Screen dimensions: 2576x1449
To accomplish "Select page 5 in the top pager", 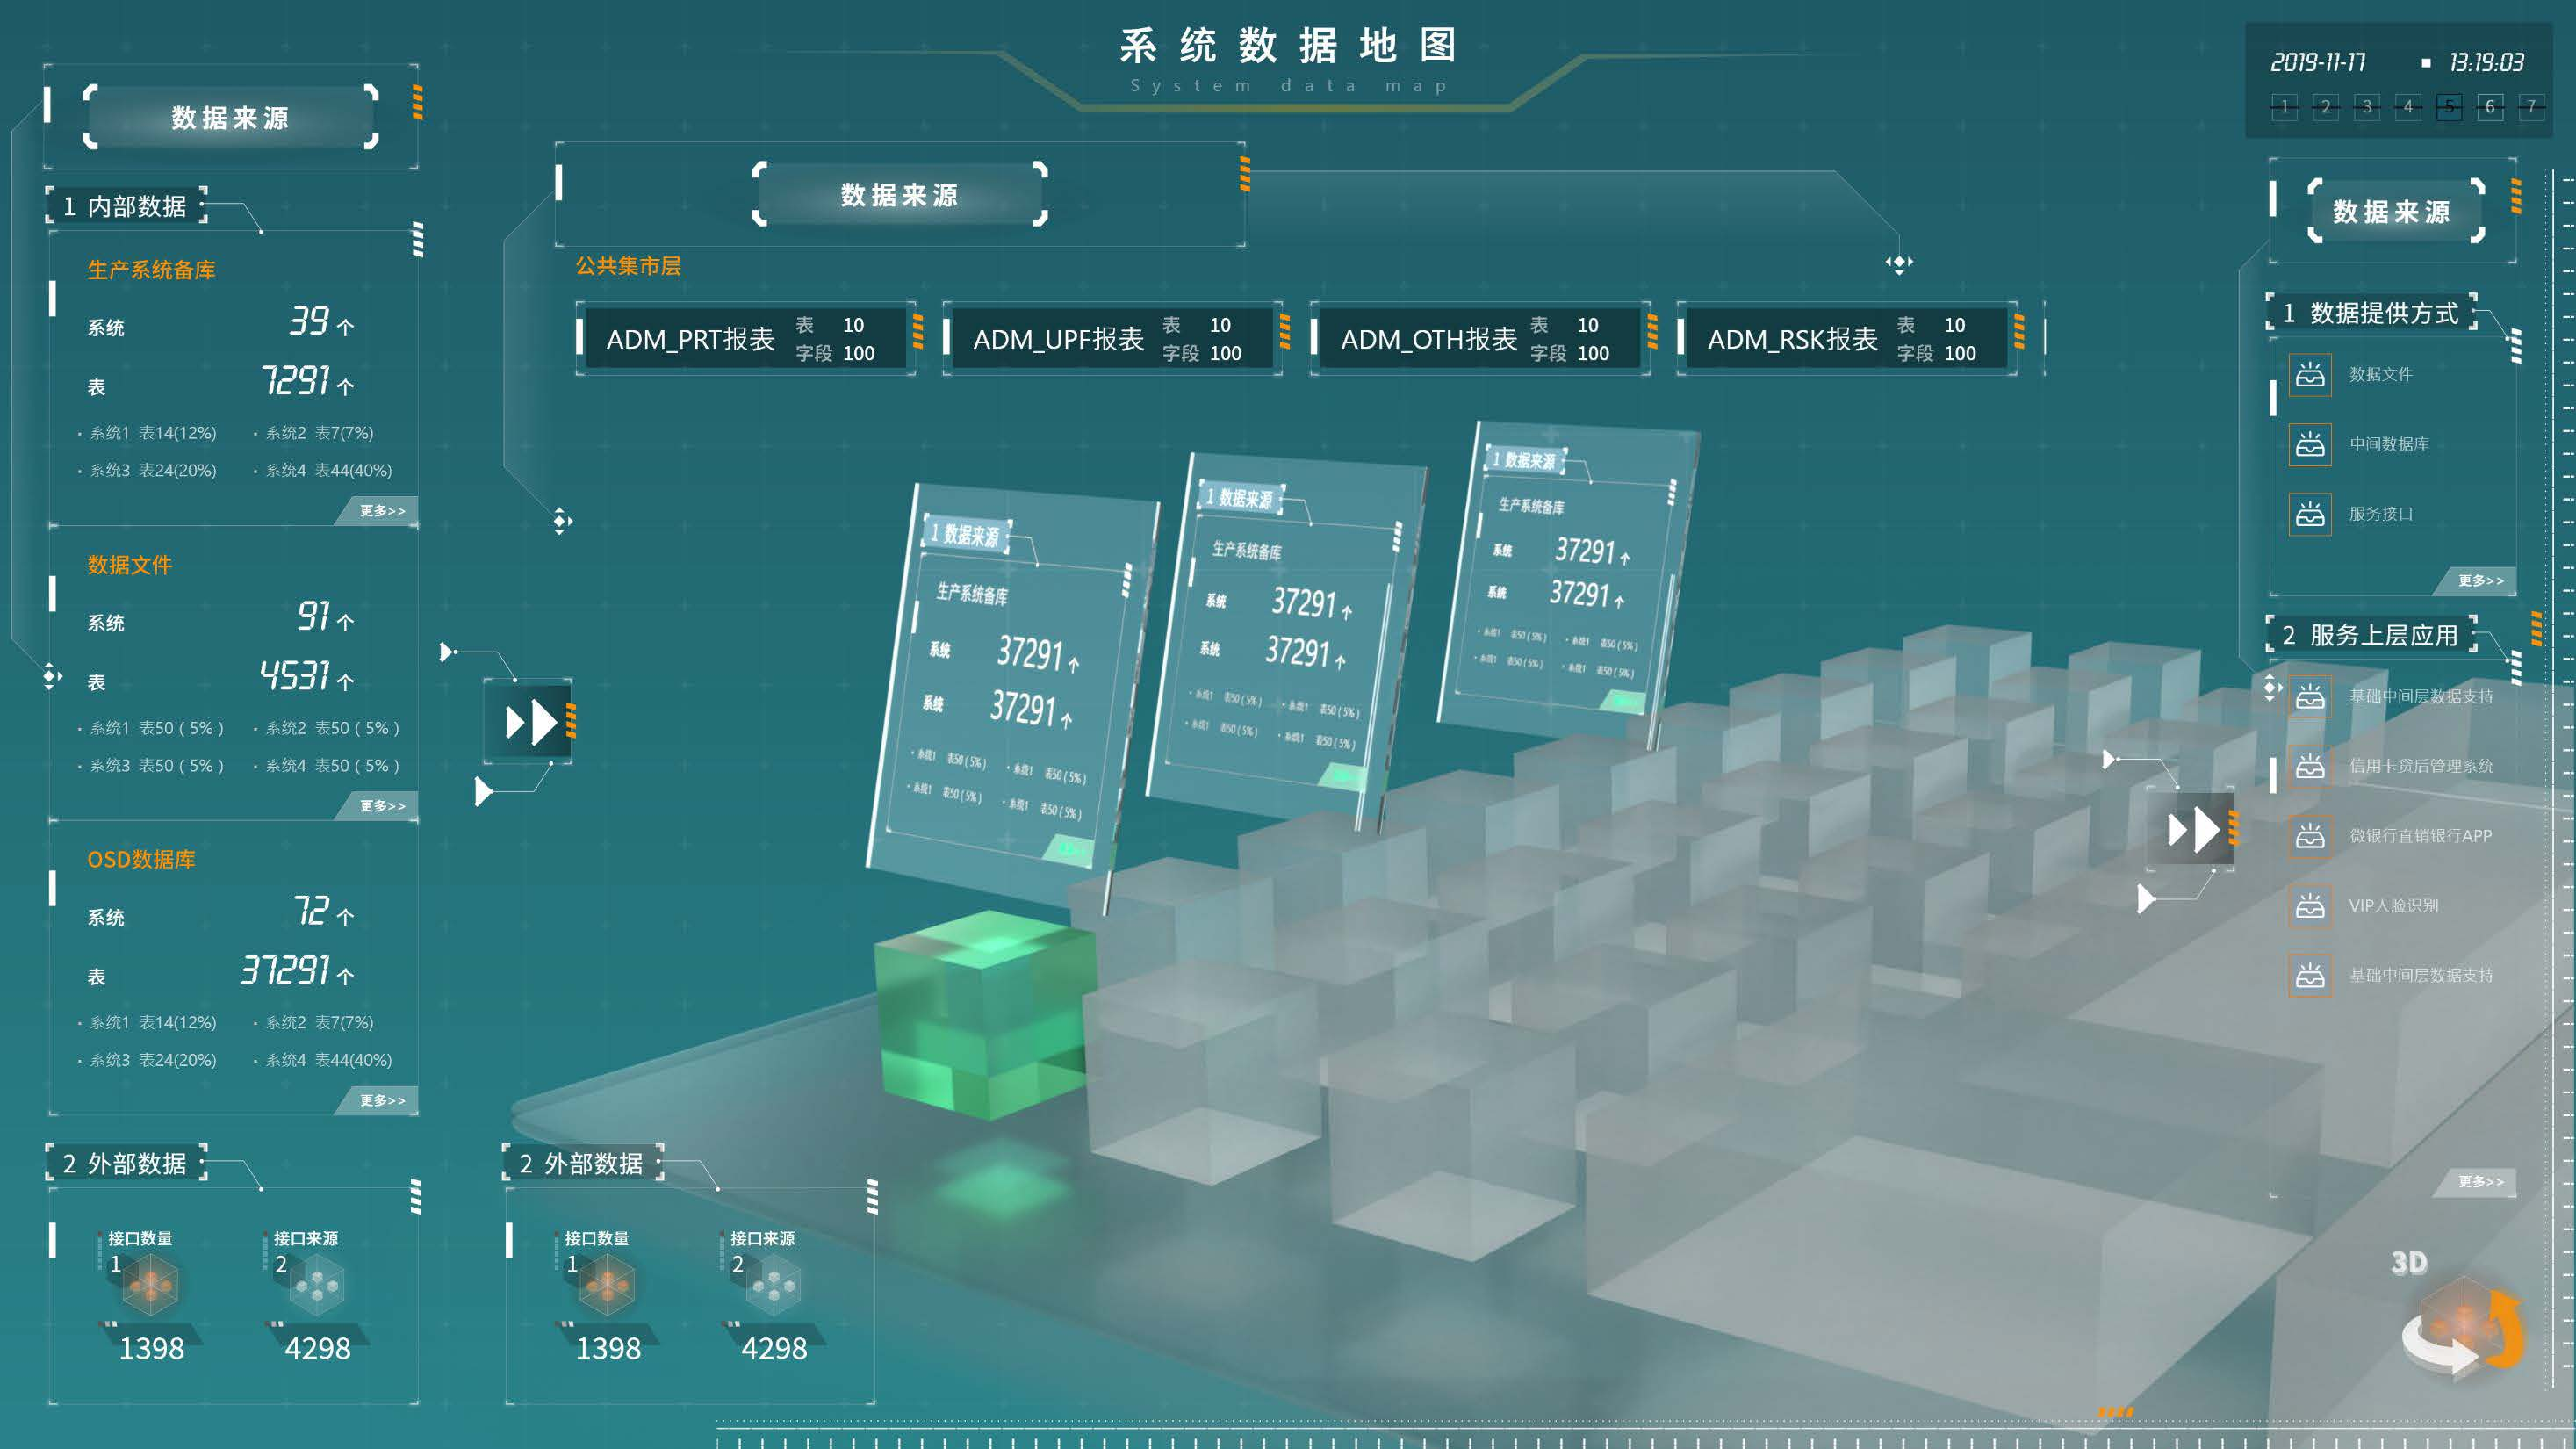I will [x=2449, y=106].
